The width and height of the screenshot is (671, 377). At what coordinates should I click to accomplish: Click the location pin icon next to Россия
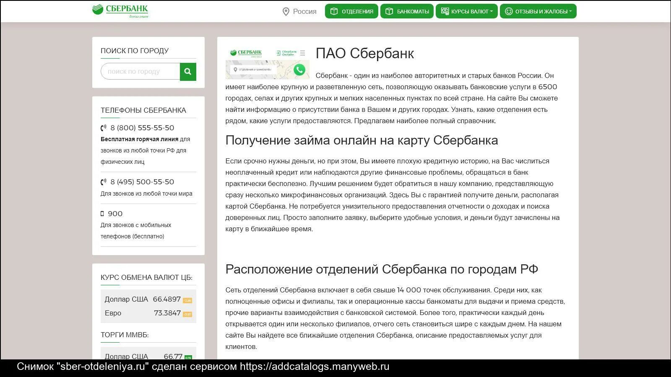(286, 11)
